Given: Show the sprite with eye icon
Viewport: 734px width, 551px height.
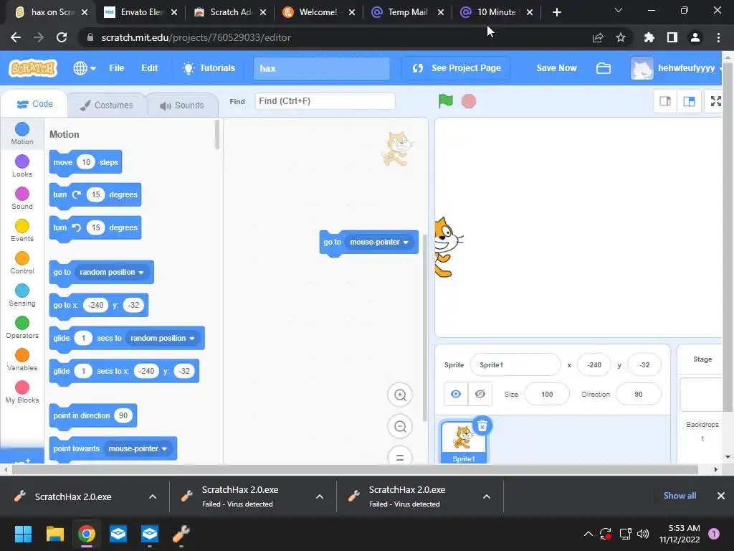Looking at the screenshot, I should [456, 394].
